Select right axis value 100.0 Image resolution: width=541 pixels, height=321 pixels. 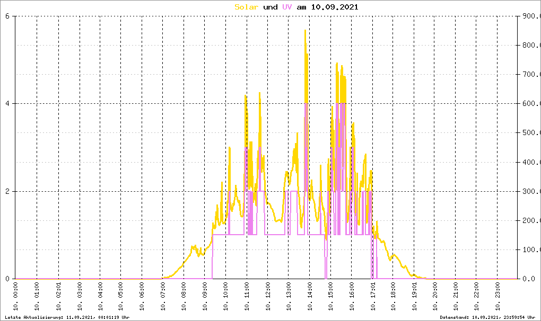tap(531, 249)
